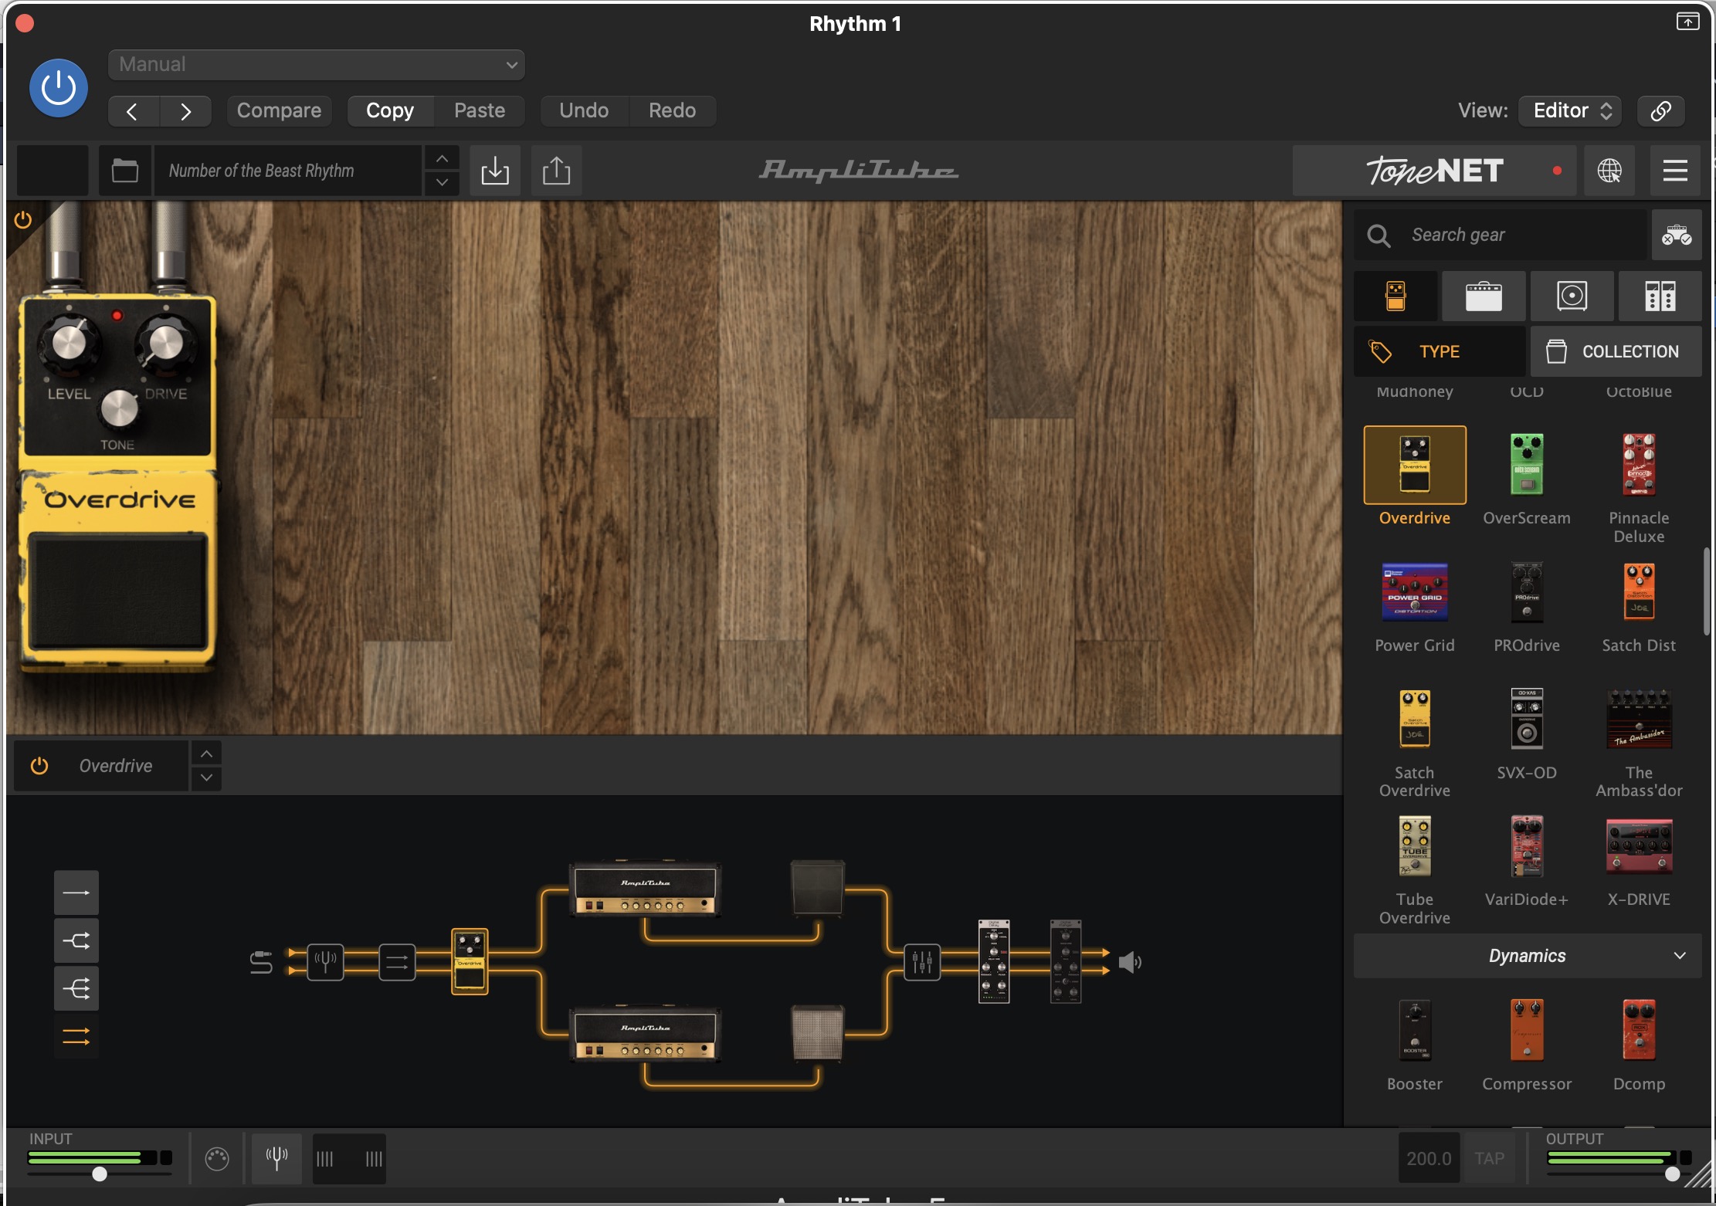
Task: Click the Paste button
Action: (480, 111)
